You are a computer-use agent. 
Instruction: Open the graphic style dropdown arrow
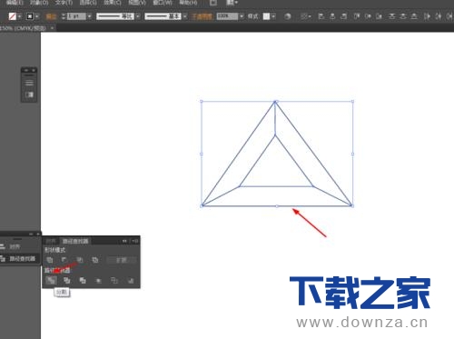(273, 16)
